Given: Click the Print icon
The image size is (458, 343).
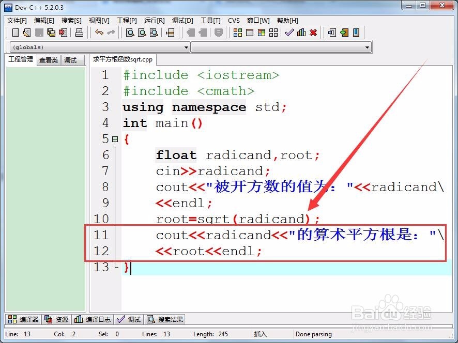Looking at the screenshot, I should 79,33.
